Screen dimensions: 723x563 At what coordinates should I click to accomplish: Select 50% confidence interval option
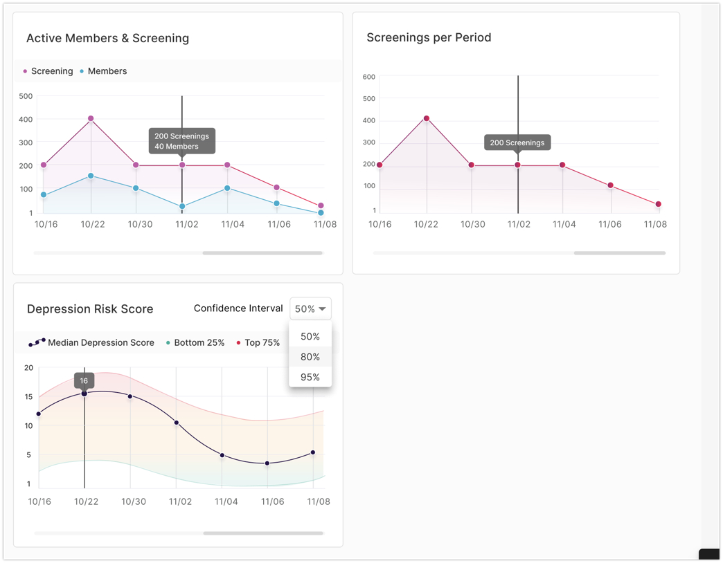310,337
